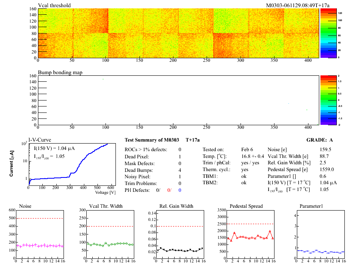
Task: Click the Noise plot title
Action: [26, 206]
